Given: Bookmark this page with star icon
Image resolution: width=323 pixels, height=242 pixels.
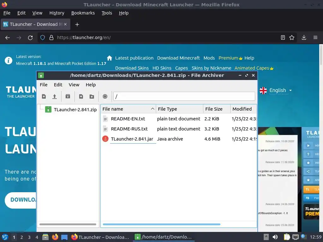Looking at the screenshot, I should coord(292,37).
